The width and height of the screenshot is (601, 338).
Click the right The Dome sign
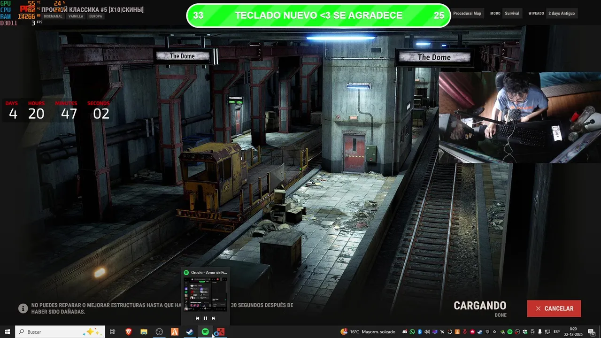[434, 57]
